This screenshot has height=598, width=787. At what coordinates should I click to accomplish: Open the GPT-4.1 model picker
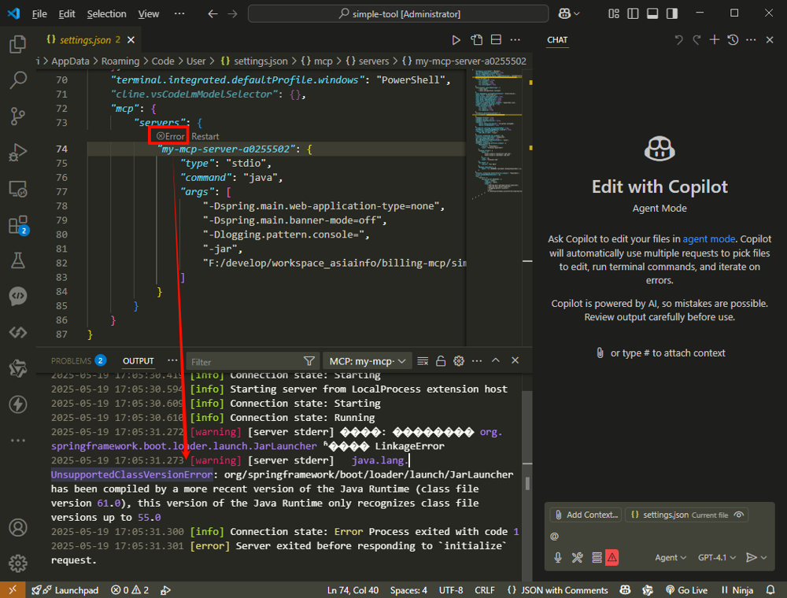coord(717,557)
